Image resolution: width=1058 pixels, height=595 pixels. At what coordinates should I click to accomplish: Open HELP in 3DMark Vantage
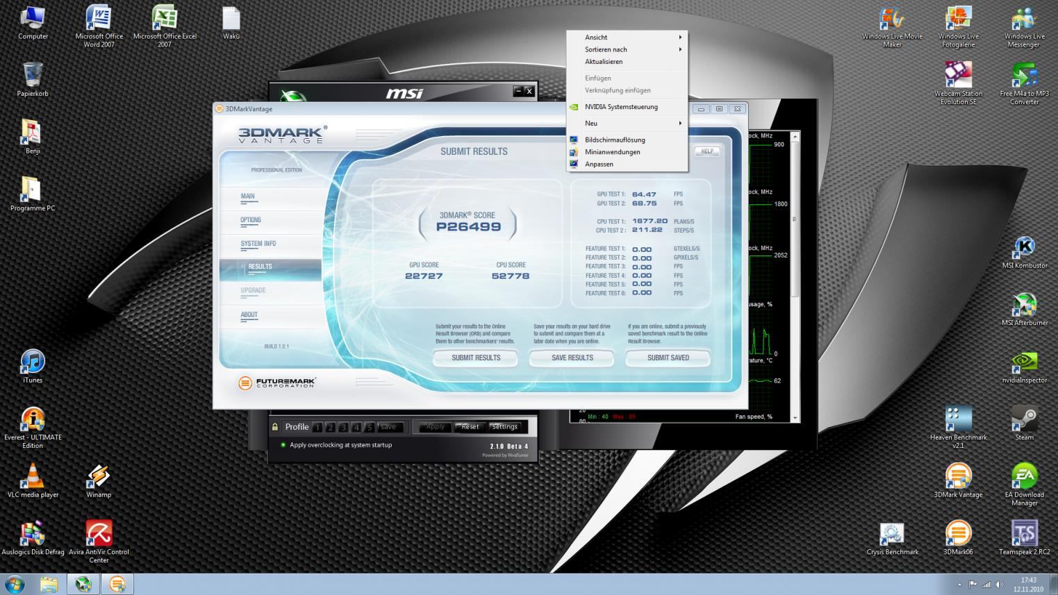[707, 151]
